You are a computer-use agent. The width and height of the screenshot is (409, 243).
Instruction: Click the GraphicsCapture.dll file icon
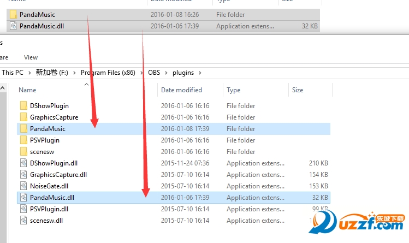(23, 175)
